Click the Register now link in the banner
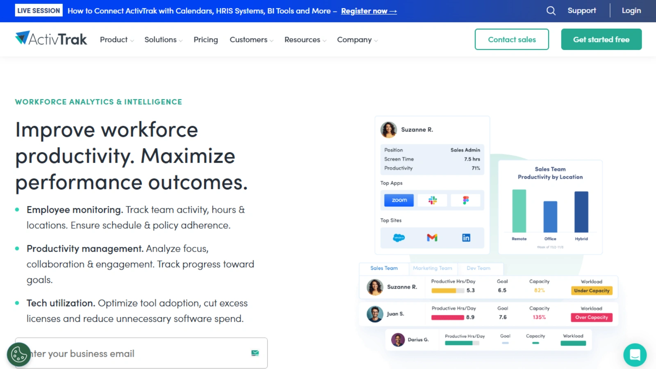The height and width of the screenshot is (369, 656). (368, 11)
